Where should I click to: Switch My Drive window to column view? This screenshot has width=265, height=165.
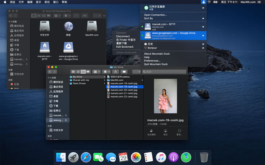click(83, 71)
